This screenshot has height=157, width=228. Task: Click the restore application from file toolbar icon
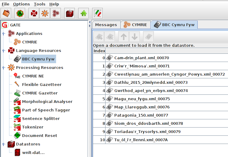(6, 13)
